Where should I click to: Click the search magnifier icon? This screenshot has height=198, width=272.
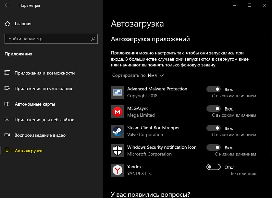click(93, 39)
